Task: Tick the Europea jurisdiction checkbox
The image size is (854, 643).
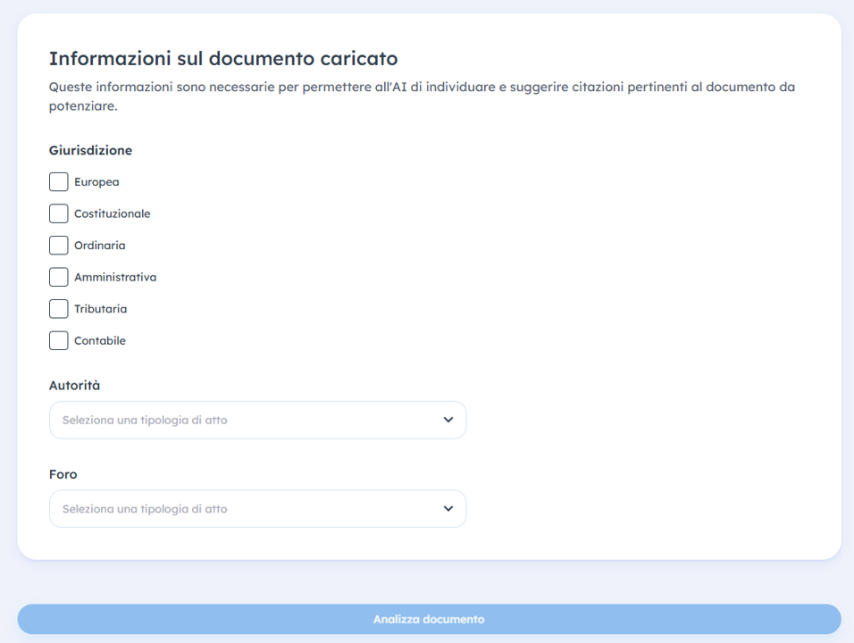Action: [58, 182]
